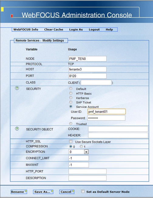
Task: Click the CLASS CLIENT input box
Action: coord(96,83)
